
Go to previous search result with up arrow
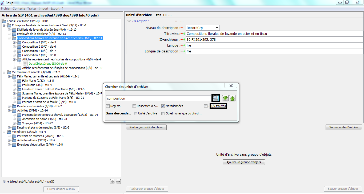[x=232, y=98]
